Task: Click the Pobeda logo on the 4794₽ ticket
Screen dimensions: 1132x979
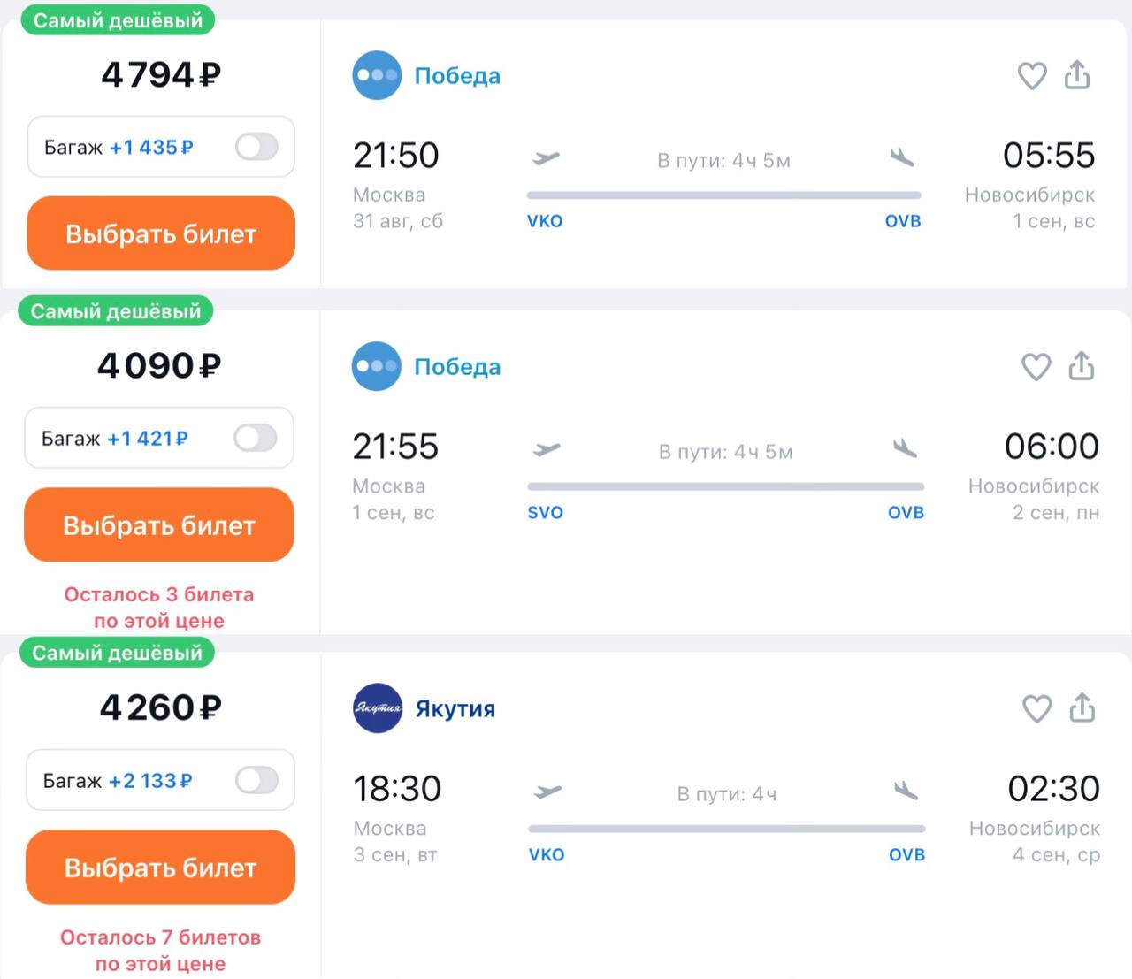Action: coord(377,75)
